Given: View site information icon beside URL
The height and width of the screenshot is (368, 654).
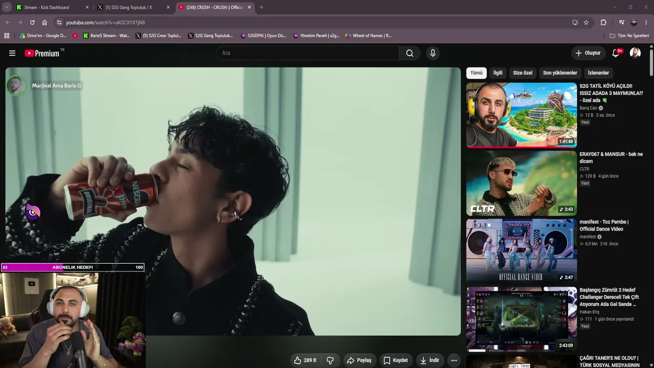Looking at the screenshot, I should (59, 22).
